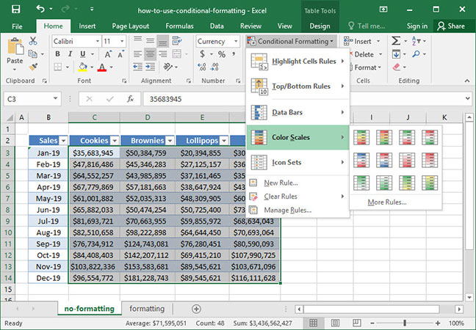Undo the last action

tap(40, 9)
